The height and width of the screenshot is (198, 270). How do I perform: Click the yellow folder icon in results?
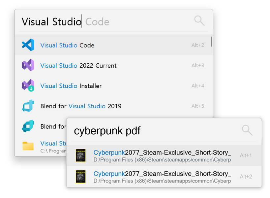[28, 146]
